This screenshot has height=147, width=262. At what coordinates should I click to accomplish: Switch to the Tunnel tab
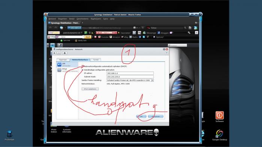click(96, 60)
